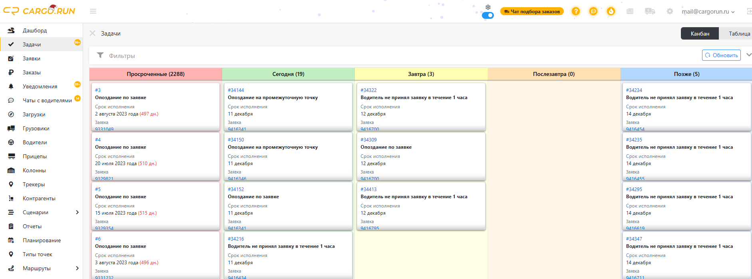Go to Чаты с водителями section
Screen dimensions: 752x279
pyautogui.click(x=47, y=100)
